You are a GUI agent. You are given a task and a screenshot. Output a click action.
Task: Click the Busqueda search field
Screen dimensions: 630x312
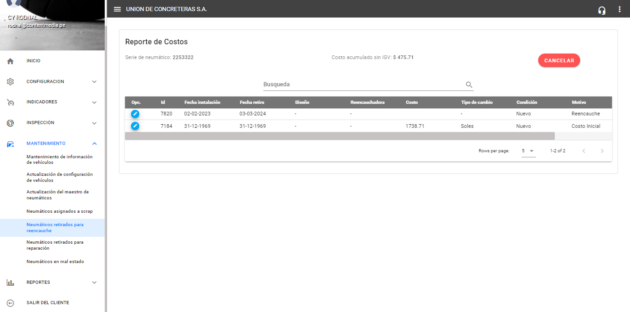click(362, 84)
